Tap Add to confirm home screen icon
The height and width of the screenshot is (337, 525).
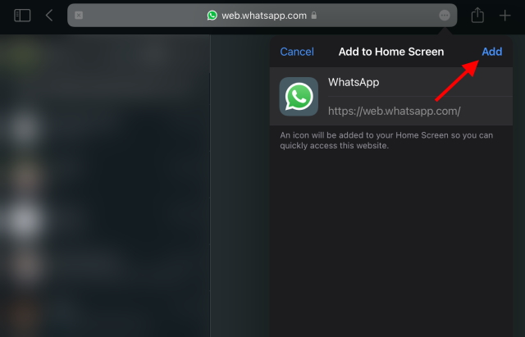pyautogui.click(x=491, y=52)
